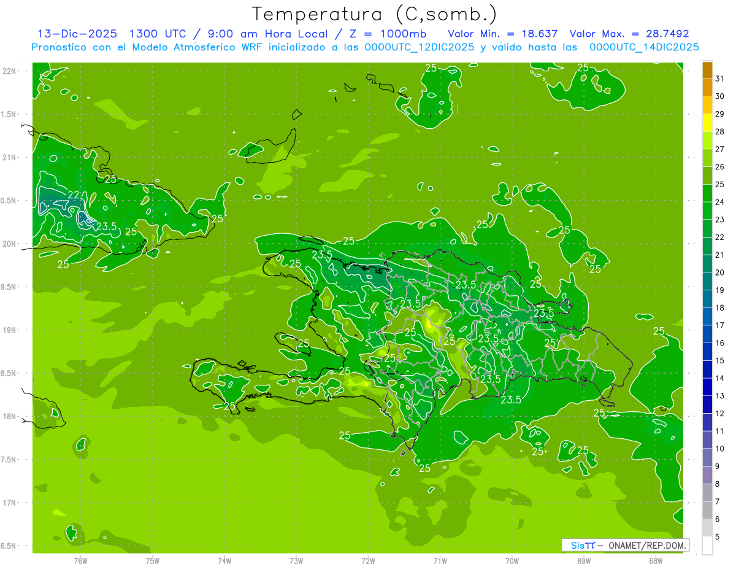Screen dimensions: 736x569
Task: Click the legend scale label '18'
Action: (720, 308)
